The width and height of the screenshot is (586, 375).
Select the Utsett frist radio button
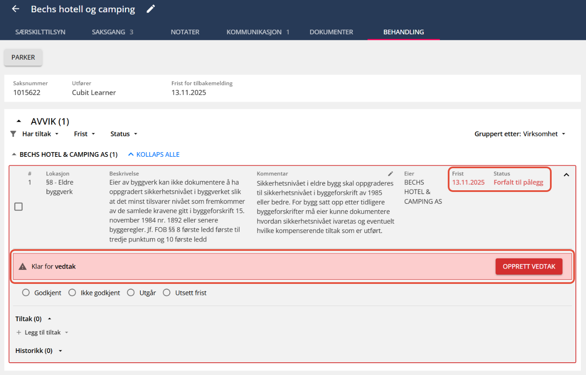tap(167, 293)
